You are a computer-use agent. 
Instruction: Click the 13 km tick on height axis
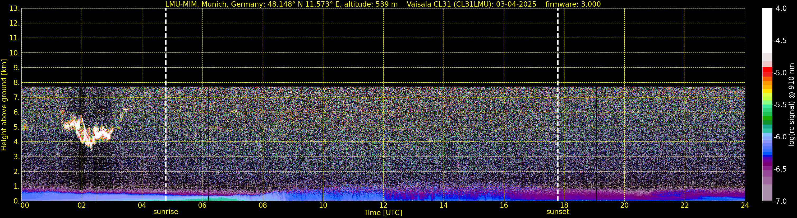tap(14, 9)
